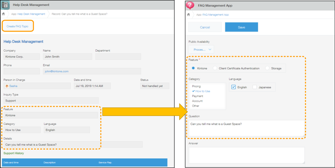The height and width of the screenshot is (168, 335).
Task: Open Help Desk Management breadcrumb link
Action: click(x=31, y=14)
